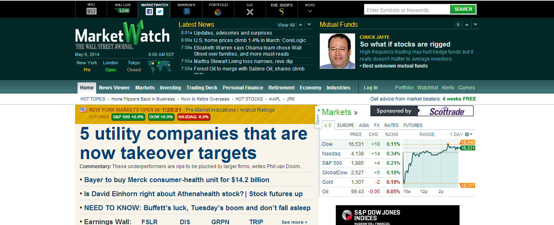554x225 pixels.
Task: Switch to FUTURES markets tab
Action: tap(413, 125)
